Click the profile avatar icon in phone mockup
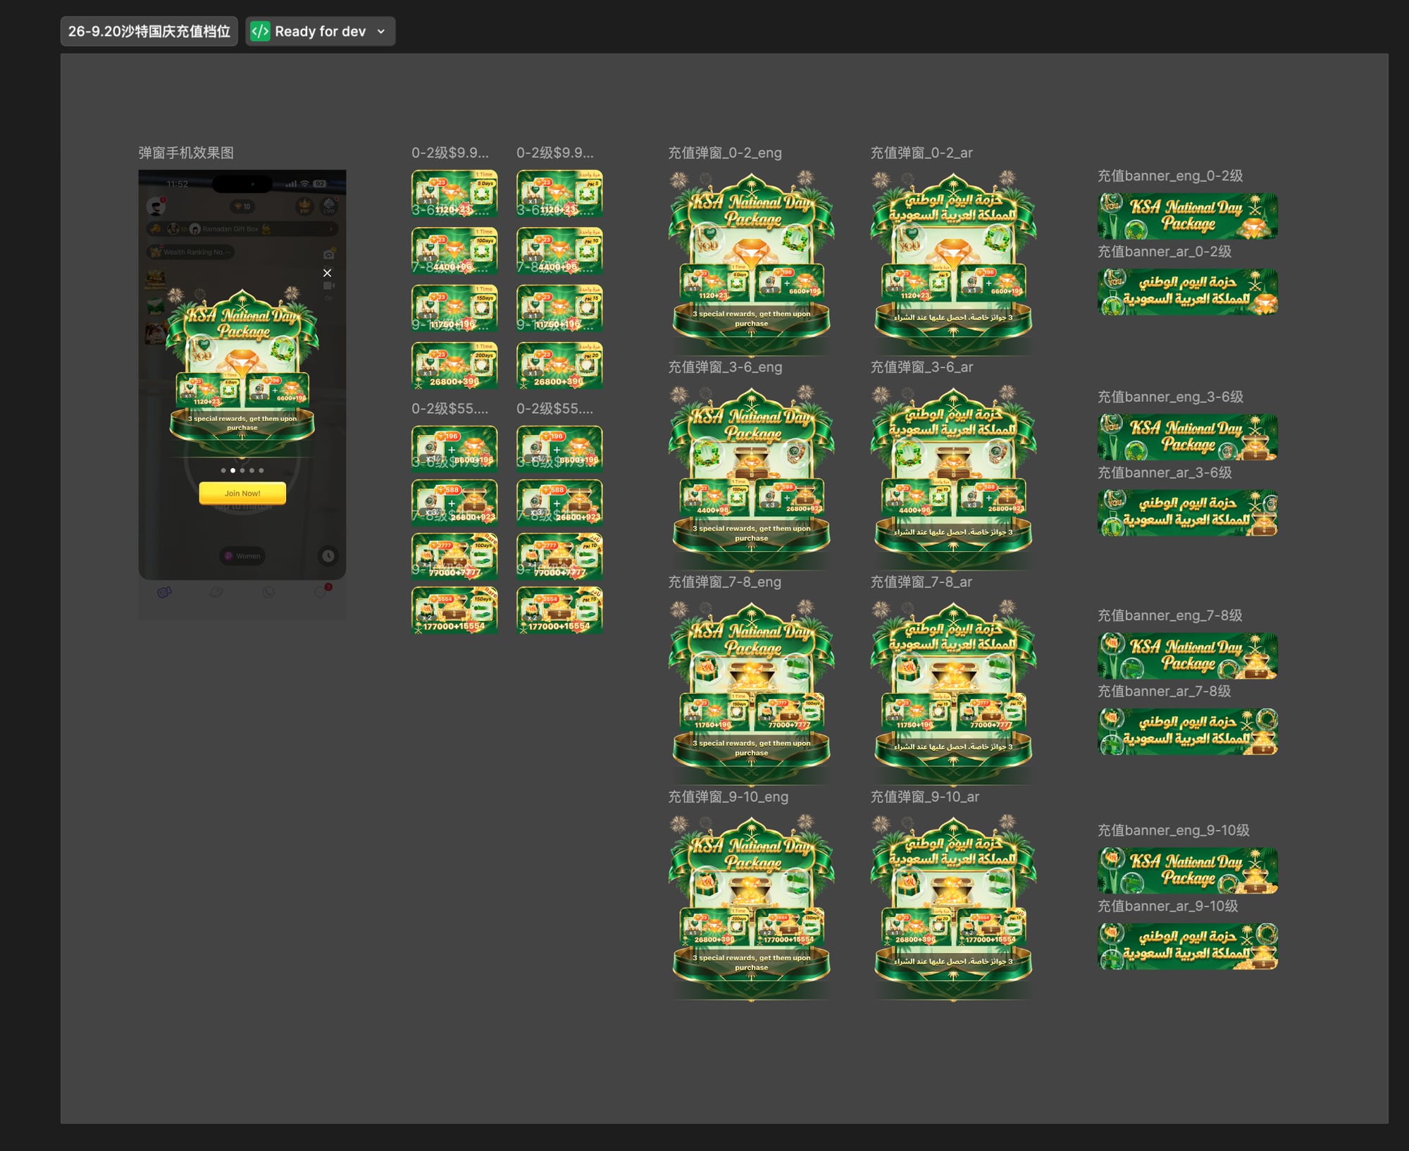This screenshot has width=1409, height=1151. 156,207
